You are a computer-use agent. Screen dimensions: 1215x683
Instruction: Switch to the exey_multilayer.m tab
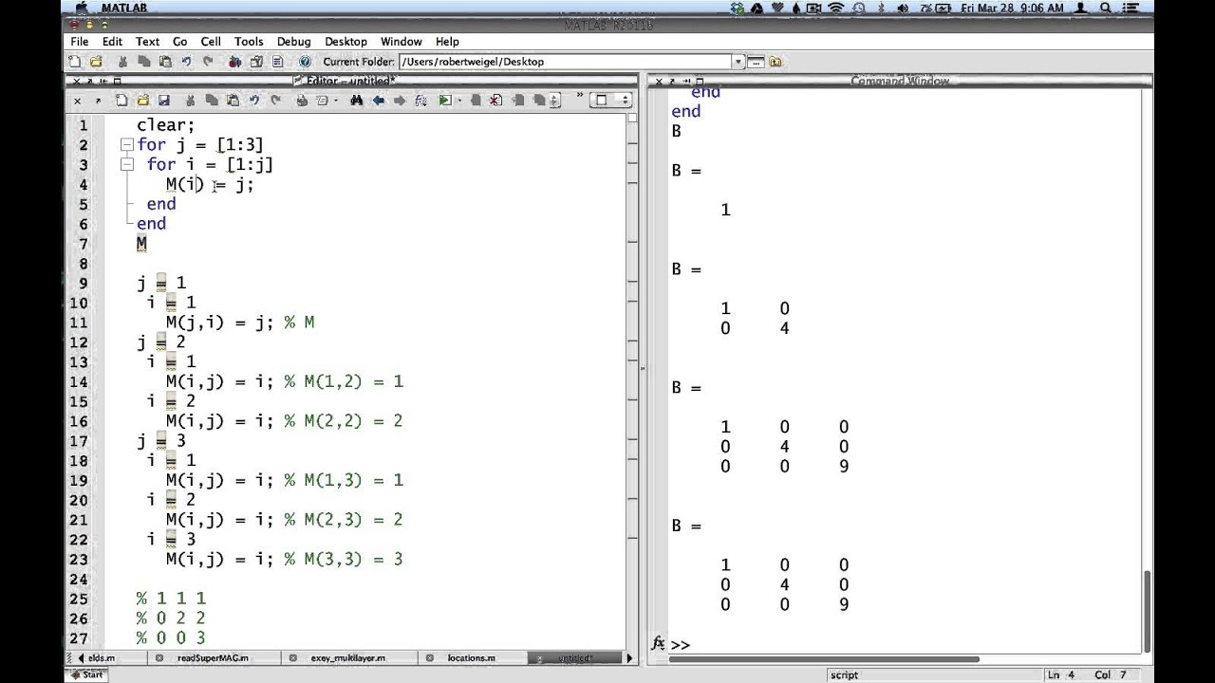(346, 657)
